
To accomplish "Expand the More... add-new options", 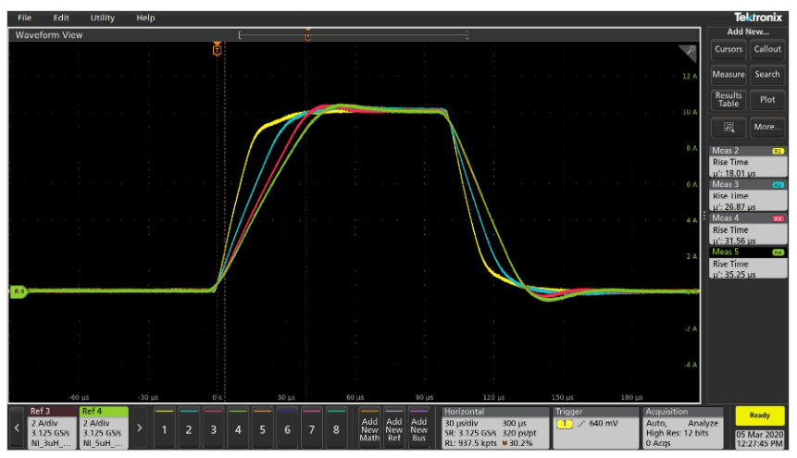I will (x=766, y=126).
